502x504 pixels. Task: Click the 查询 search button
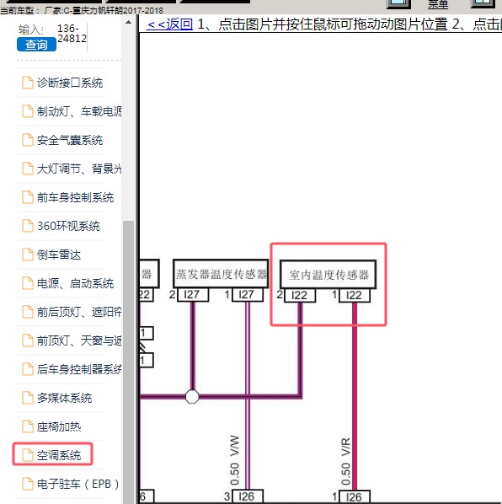pyautogui.click(x=36, y=45)
